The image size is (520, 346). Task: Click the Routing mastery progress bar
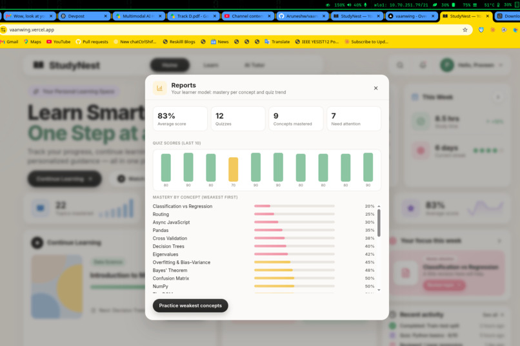click(294, 214)
